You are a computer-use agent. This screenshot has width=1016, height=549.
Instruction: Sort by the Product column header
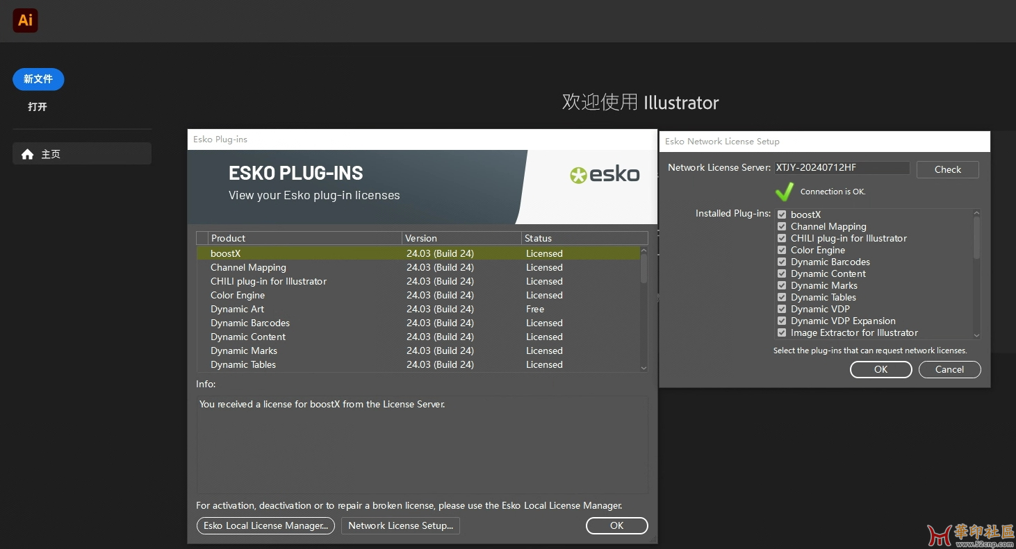[x=305, y=238]
